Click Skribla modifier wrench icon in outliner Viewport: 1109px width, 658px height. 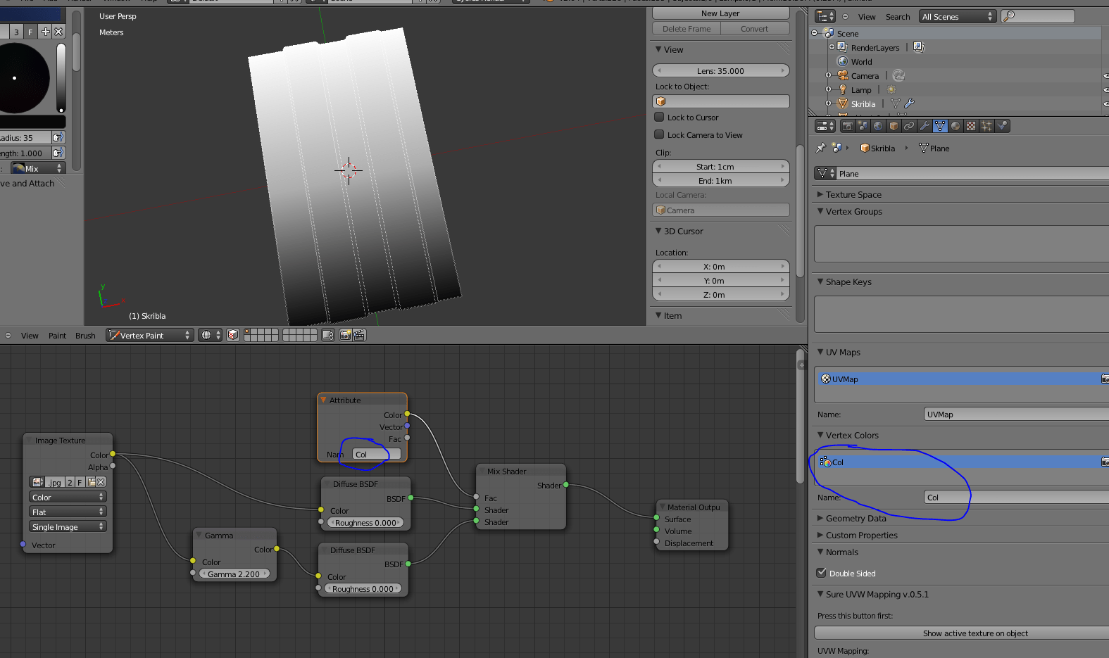(909, 103)
